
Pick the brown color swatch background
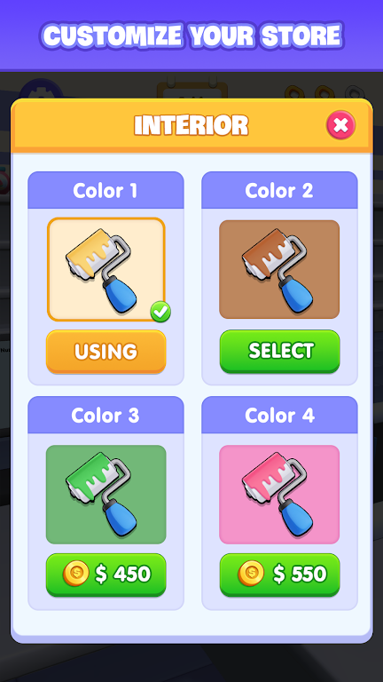[x=279, y=269]
